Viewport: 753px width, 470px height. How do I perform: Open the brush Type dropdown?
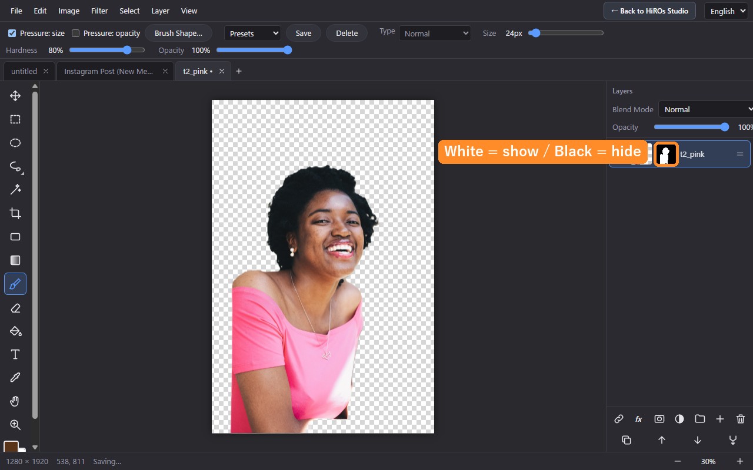[435, 33]
